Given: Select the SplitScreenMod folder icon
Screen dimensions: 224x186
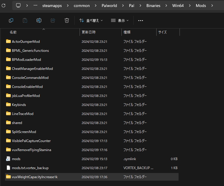Looking at the screenshot, I should point(8,132).
